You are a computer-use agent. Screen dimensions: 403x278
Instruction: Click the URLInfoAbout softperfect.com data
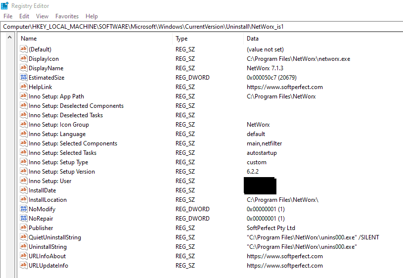(284, 256)
